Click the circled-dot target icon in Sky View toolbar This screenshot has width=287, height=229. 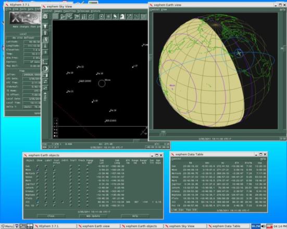(x=102, y=17)
